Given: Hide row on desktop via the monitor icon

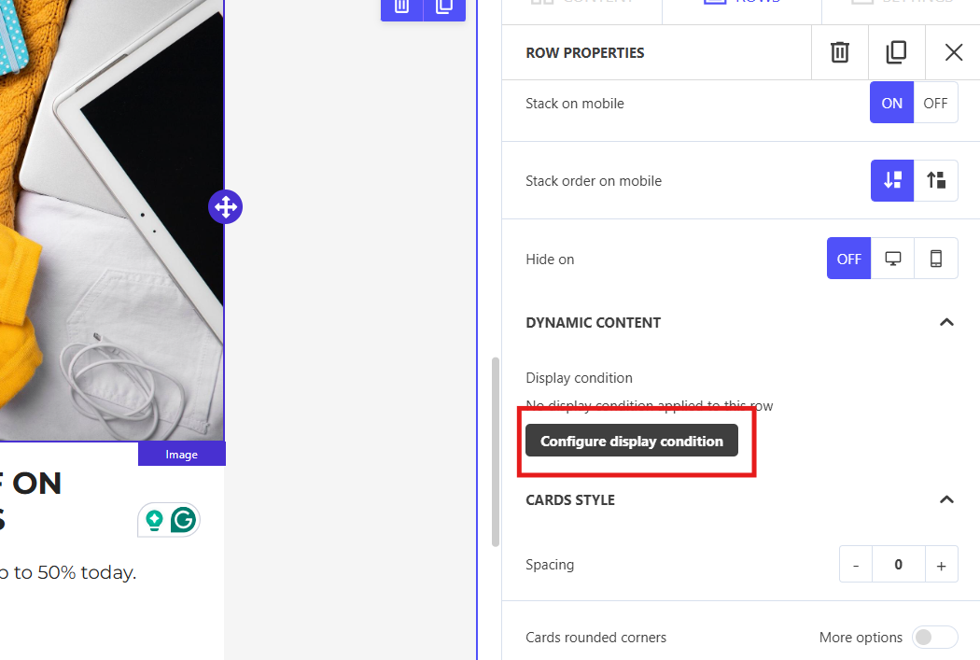Looking at the screenshot, I should coord(892,259).
